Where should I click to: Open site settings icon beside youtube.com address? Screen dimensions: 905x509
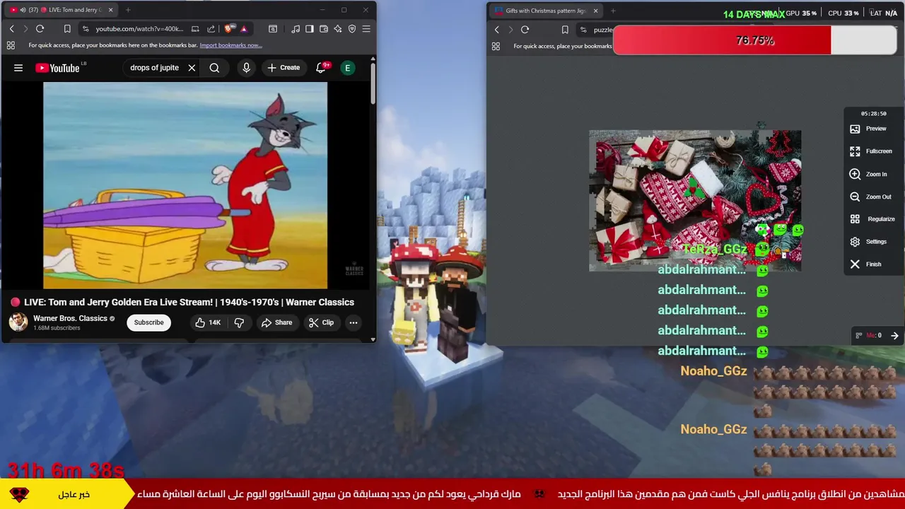pos(86,29)
